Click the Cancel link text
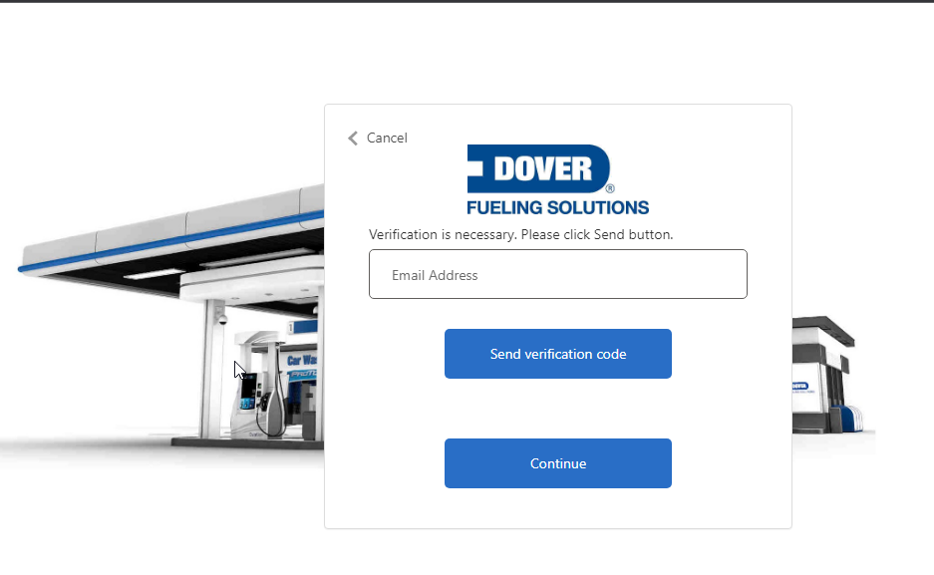 tap(387, 139)
